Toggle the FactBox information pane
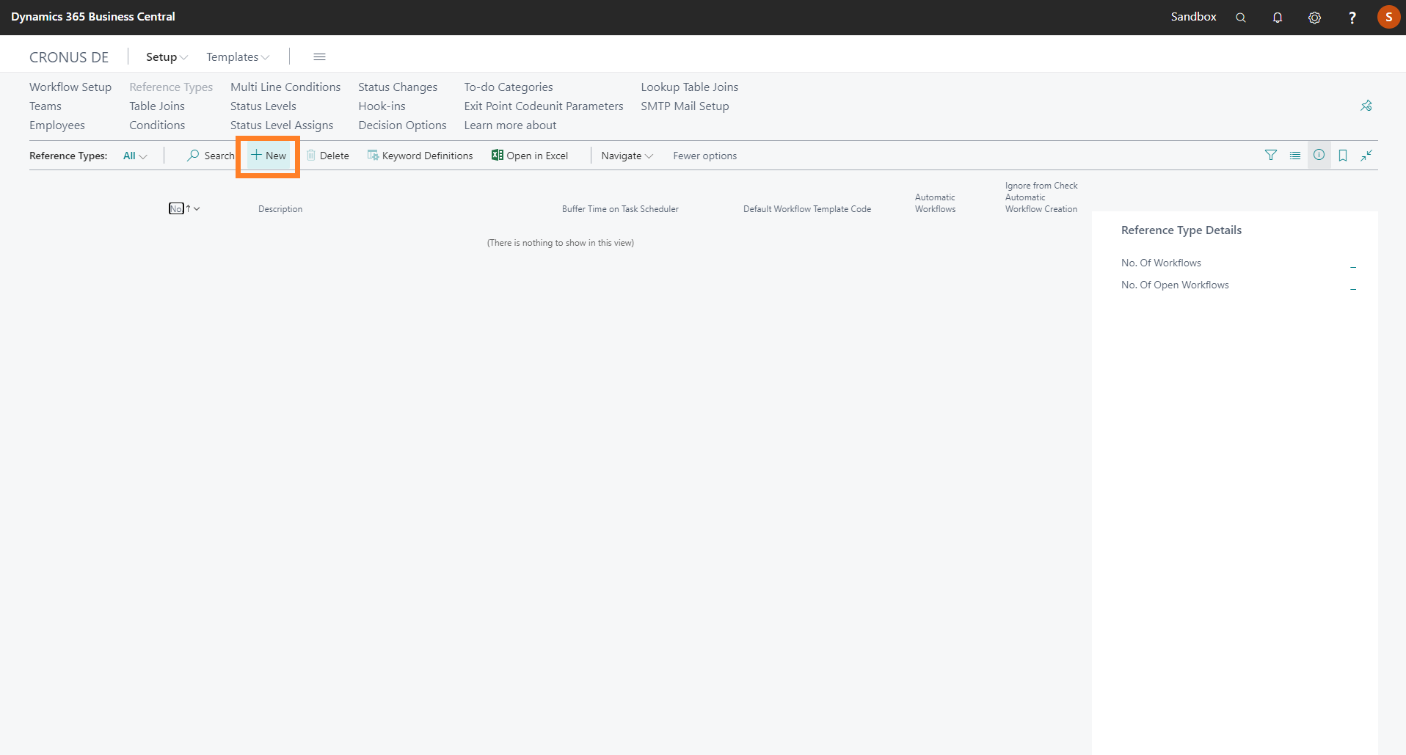Viewport: 1406px width, 755px height. point(1319,155)
